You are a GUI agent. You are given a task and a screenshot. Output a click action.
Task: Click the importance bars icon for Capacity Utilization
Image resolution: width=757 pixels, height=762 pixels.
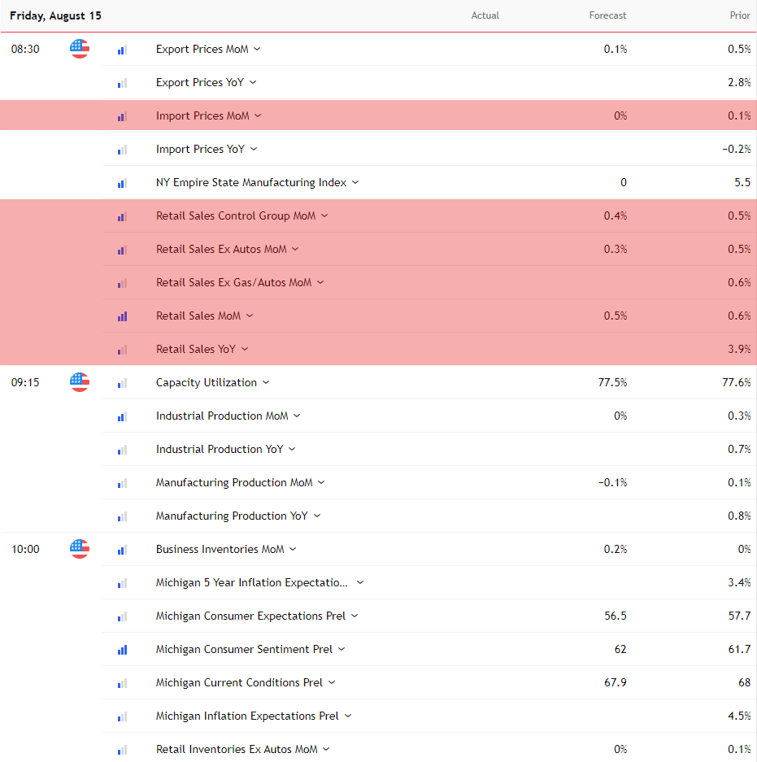click(122, 383)
